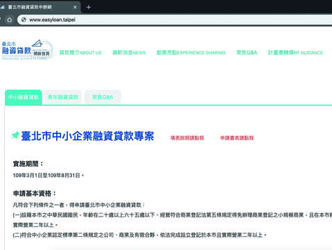Click the 實施期間 heading
Image resolution: width=332 pixels, height=250 pixels.
(x=28, y=164)
